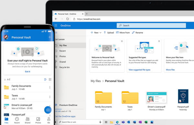The height and width of the screenshot is (125, 194).
Task: Switch phone view to list layout icon
Action: pos(45,79)
